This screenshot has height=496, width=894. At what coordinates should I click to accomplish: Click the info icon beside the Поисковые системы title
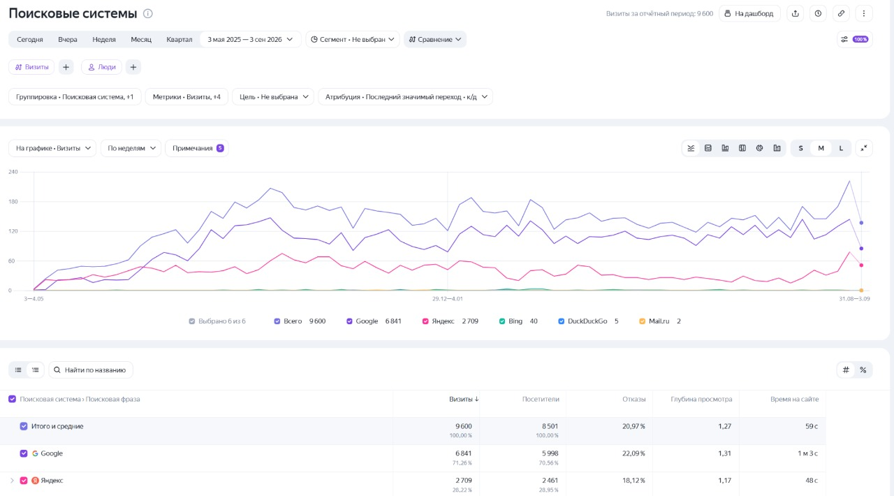click(147, 13)
